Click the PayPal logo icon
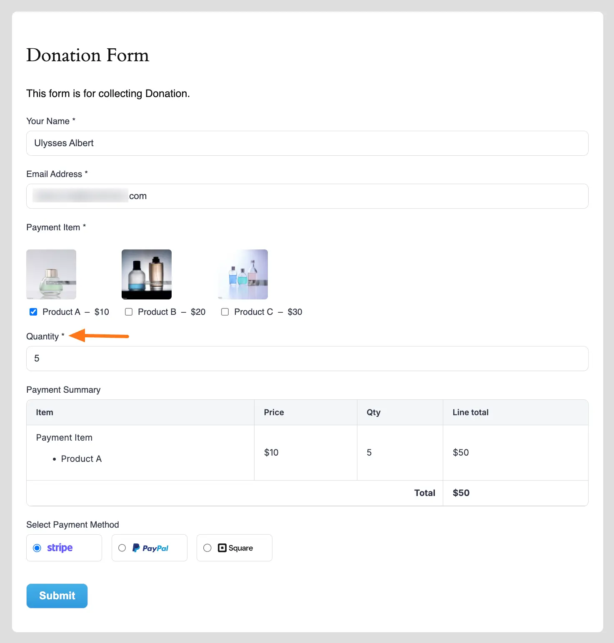The width and height of the screenshot is (614, 643). point(150,548)
